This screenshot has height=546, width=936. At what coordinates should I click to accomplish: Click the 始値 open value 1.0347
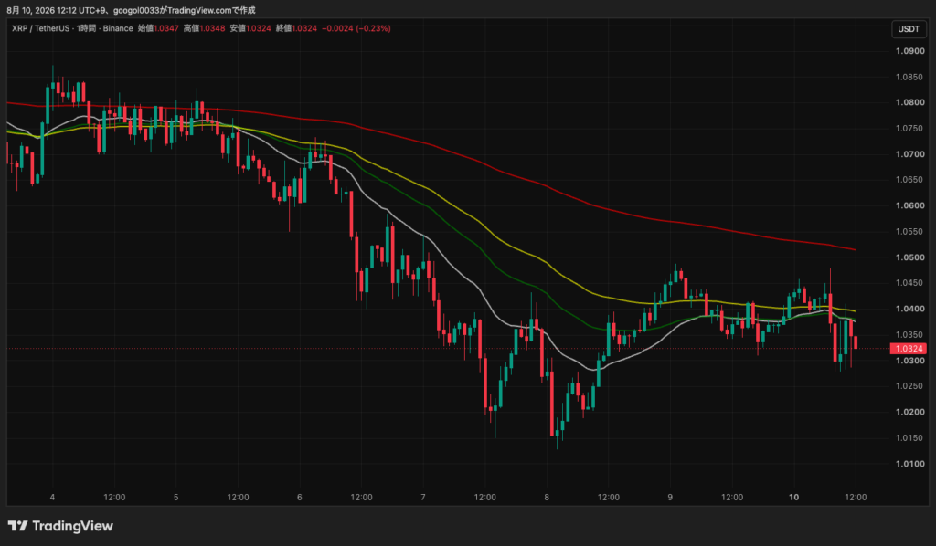tap(166, 28)
